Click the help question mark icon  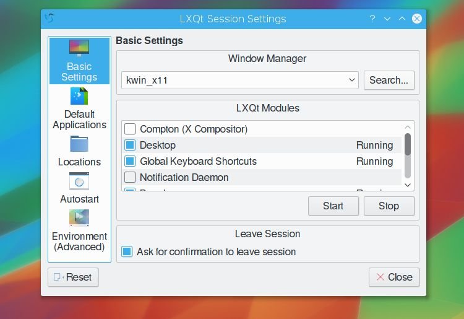(372, 19)
